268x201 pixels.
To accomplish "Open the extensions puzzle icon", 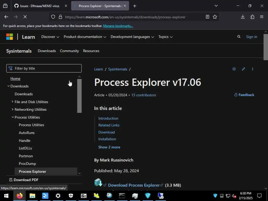I will pyautogui.click(x=252, y=17).
